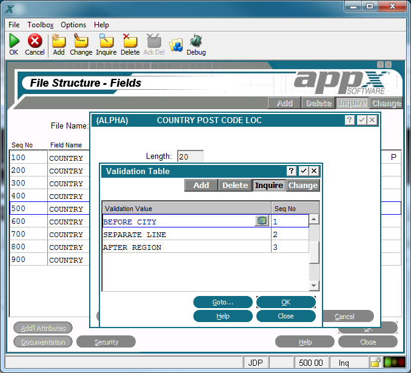Click the Add folder icon in toolbar
Viewport: 411px width, 373px height.
click(58, 41)
